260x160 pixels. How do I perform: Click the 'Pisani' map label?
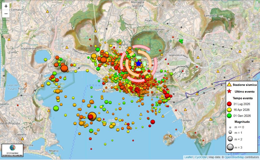pos(148,20)
